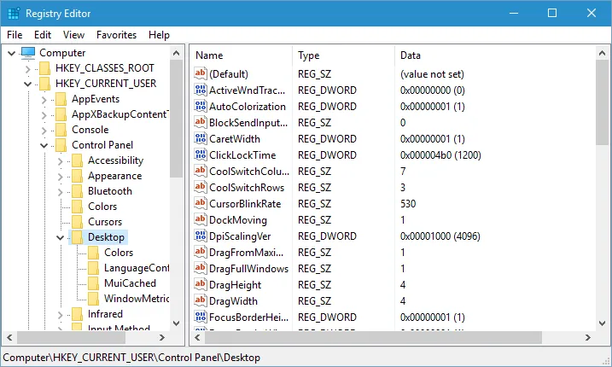
Task: Click the DWORD icon beside DpiScalingVer
Action: (201, 236)
